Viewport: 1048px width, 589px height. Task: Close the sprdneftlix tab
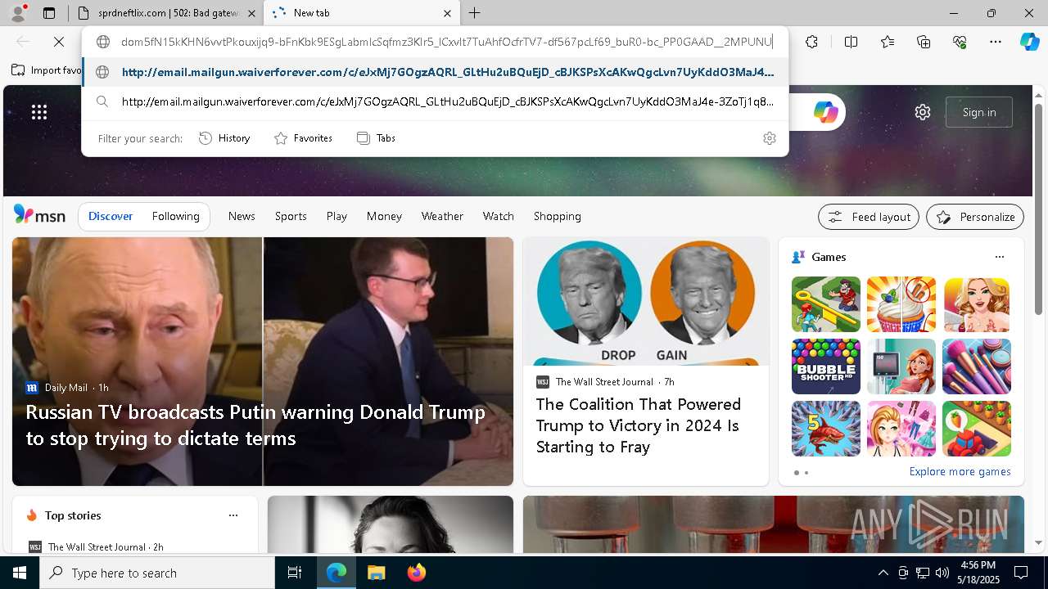tap(251, 13)
